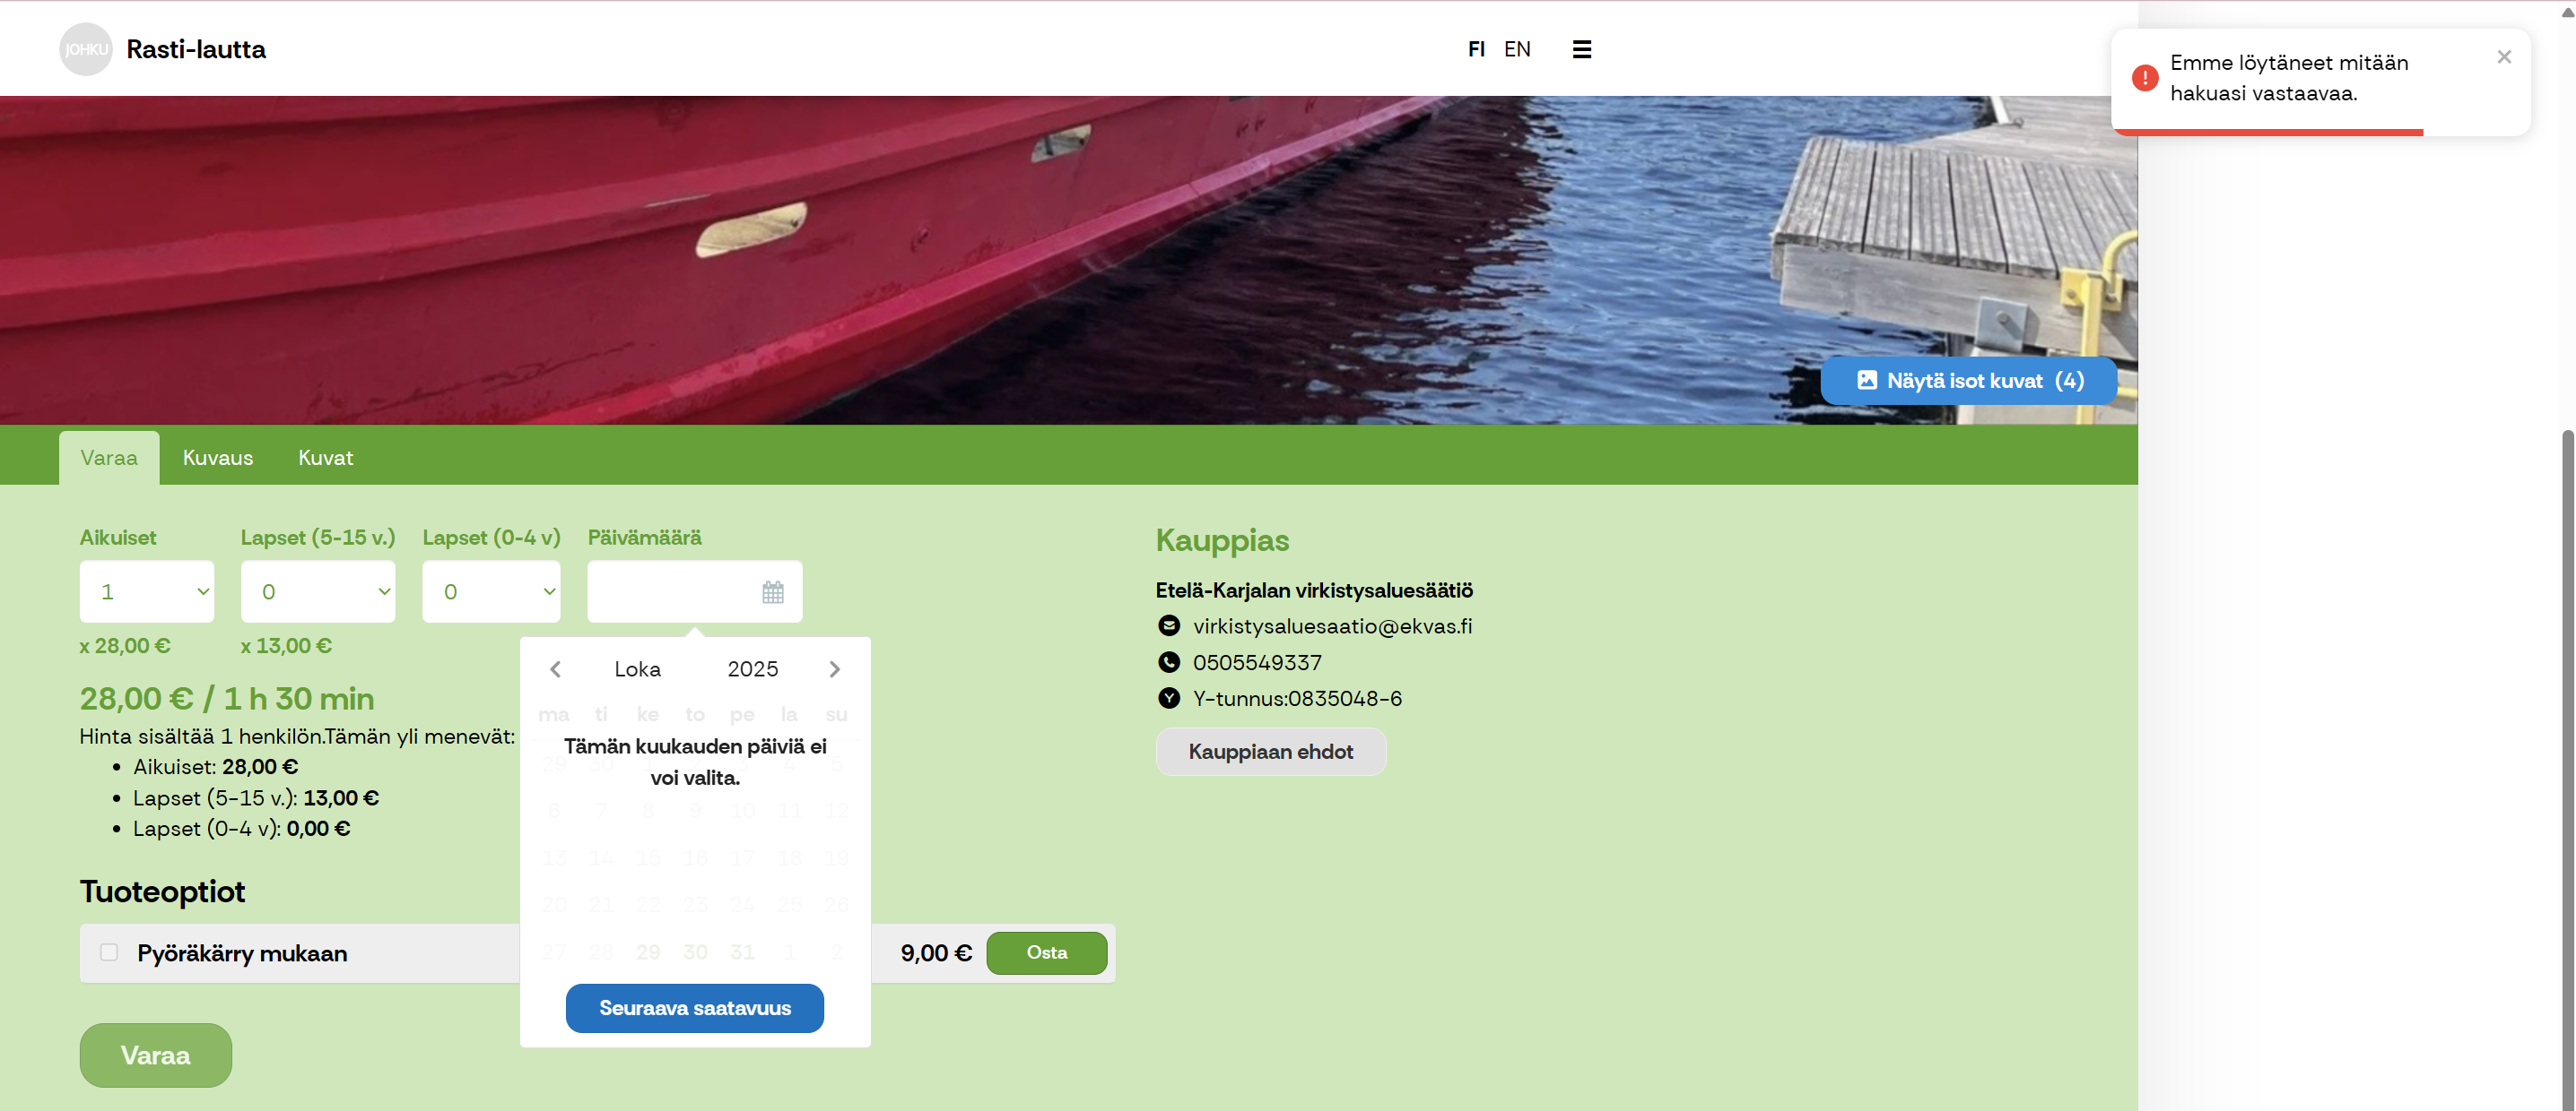The image size is (2576, 1111).
Task: Open the hamburger menu
Action: pyautogui.click(x=1581, y=49)
